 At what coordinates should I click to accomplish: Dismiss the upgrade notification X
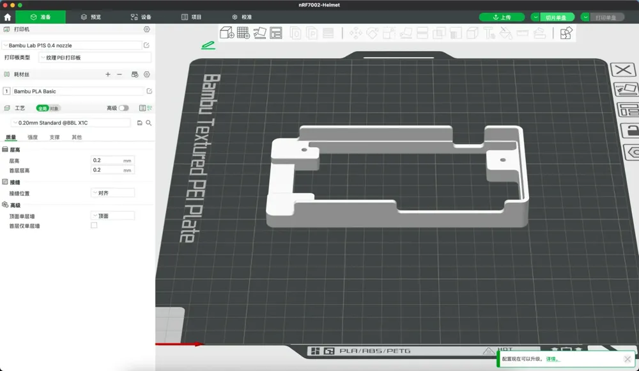[627, 359]
